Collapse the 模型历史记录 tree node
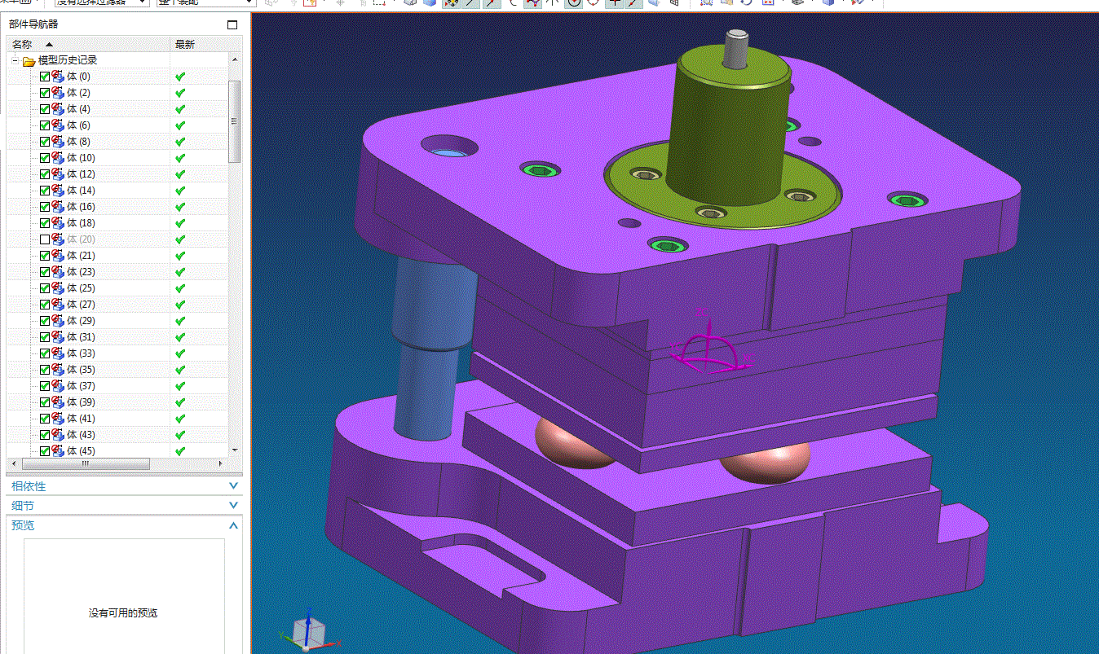This screenshot has width=1099, height=654. click(15, 60)
